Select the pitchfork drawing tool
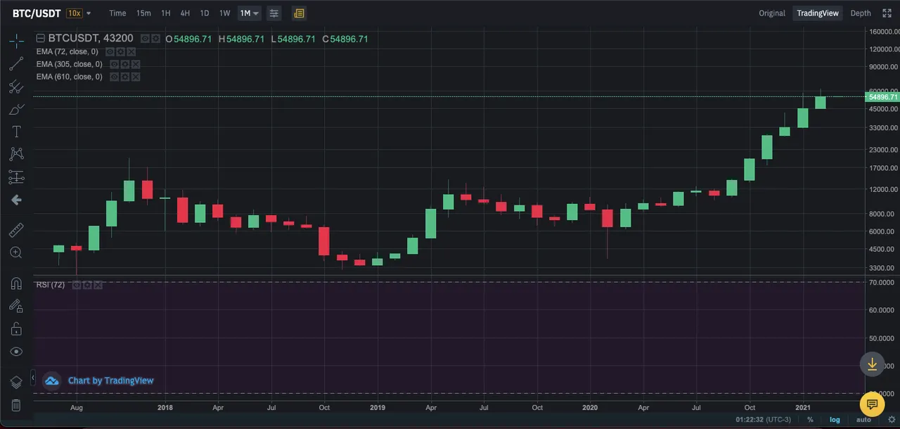The height and width of the screenshot is (429, 900). 16,87
